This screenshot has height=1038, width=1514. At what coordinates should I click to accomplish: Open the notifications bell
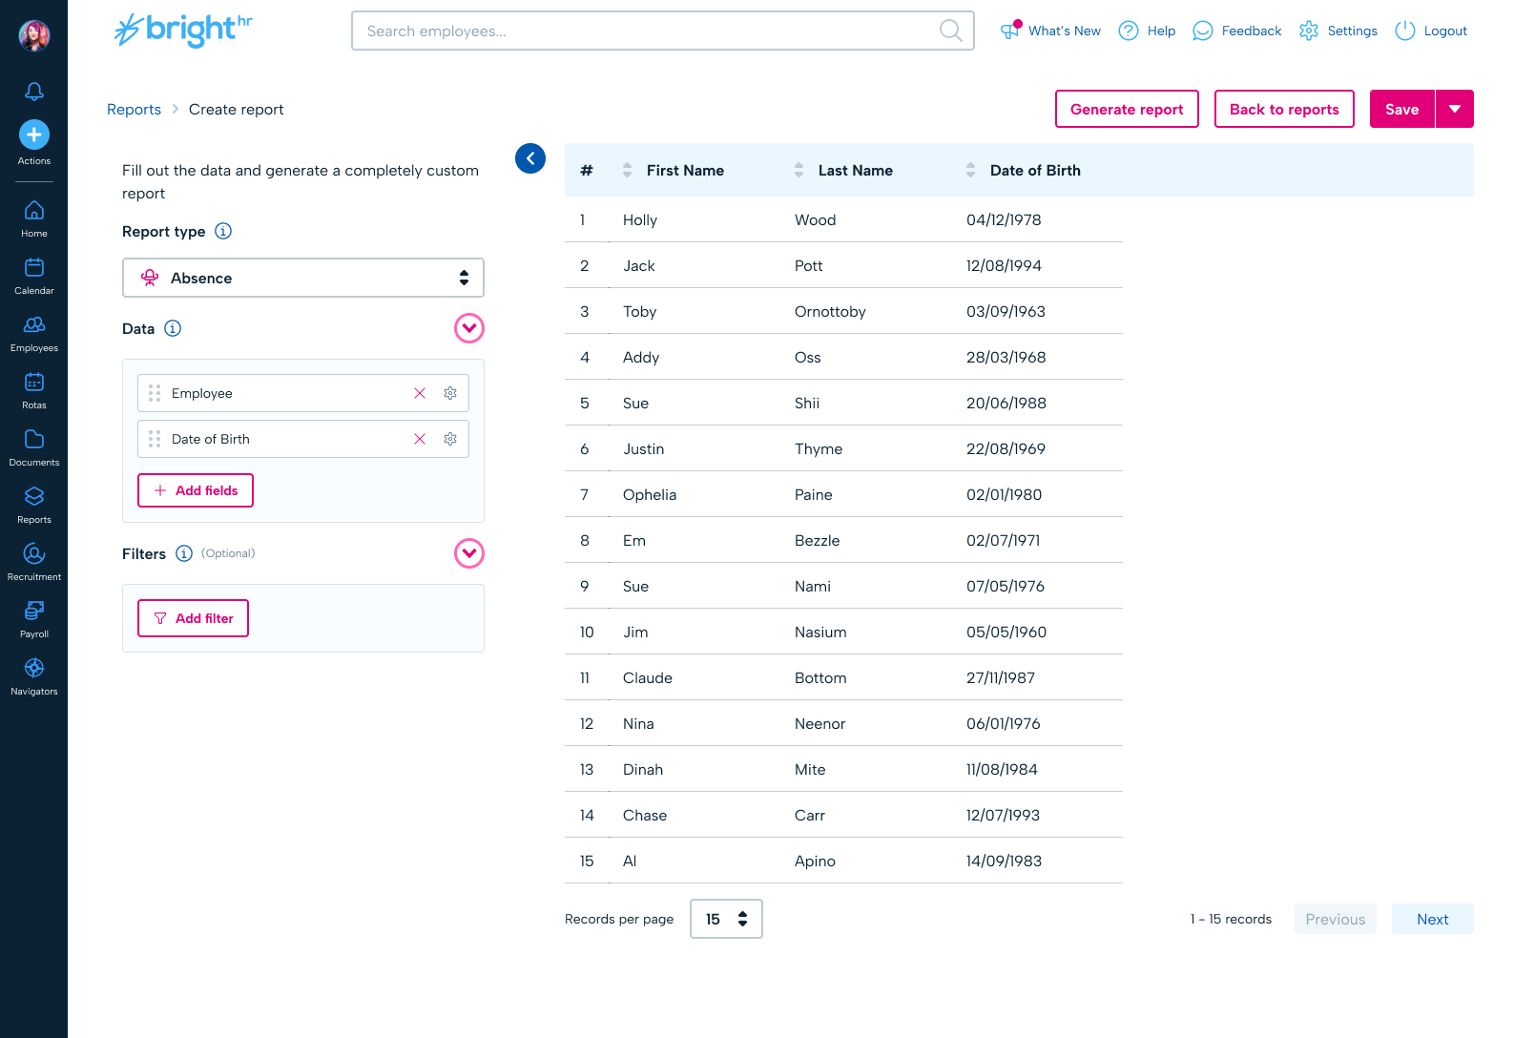point(34,92)
